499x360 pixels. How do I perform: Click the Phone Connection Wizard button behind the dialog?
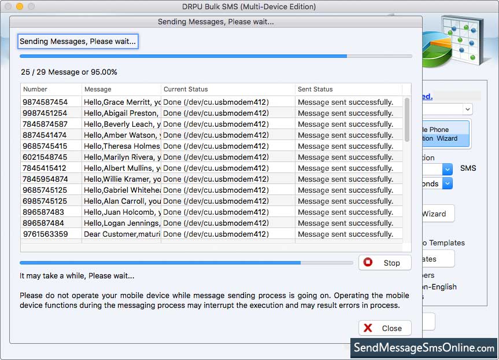point(446,134)
